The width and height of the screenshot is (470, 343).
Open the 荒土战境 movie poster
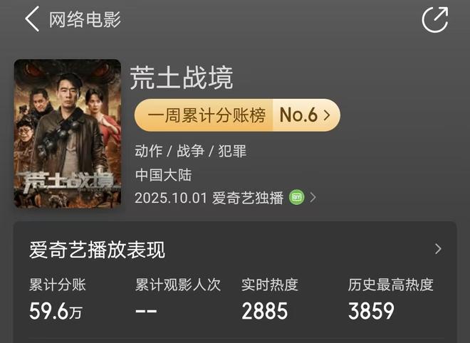(x=68, y=134)
